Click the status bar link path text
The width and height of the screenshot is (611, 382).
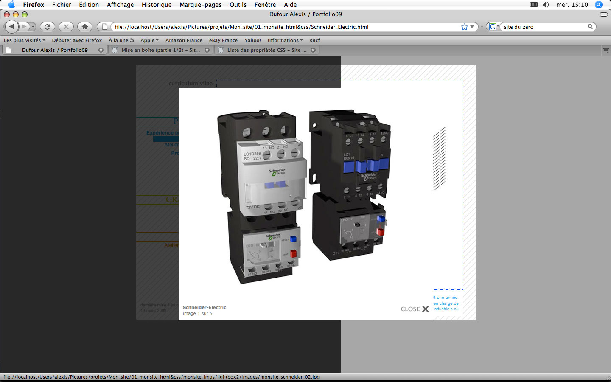[161, 377]
